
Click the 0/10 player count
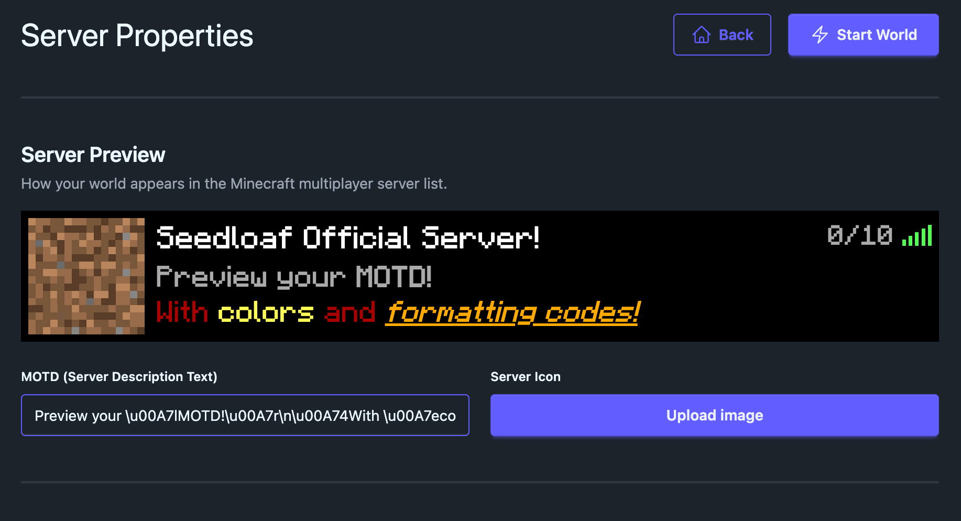tap(859, 235)
